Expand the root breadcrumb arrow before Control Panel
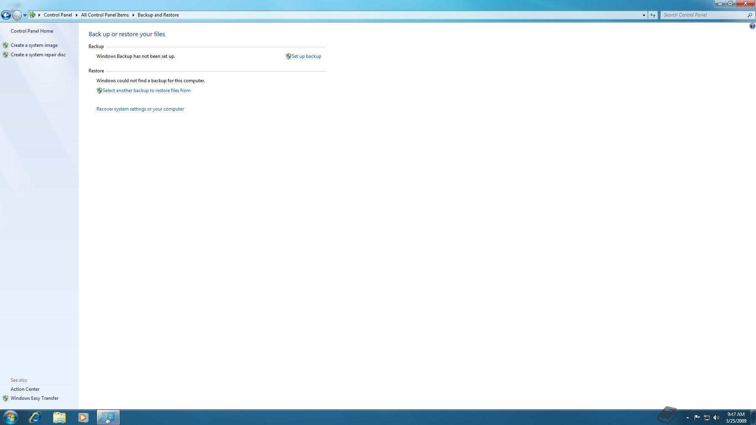 tap(39, 15)
